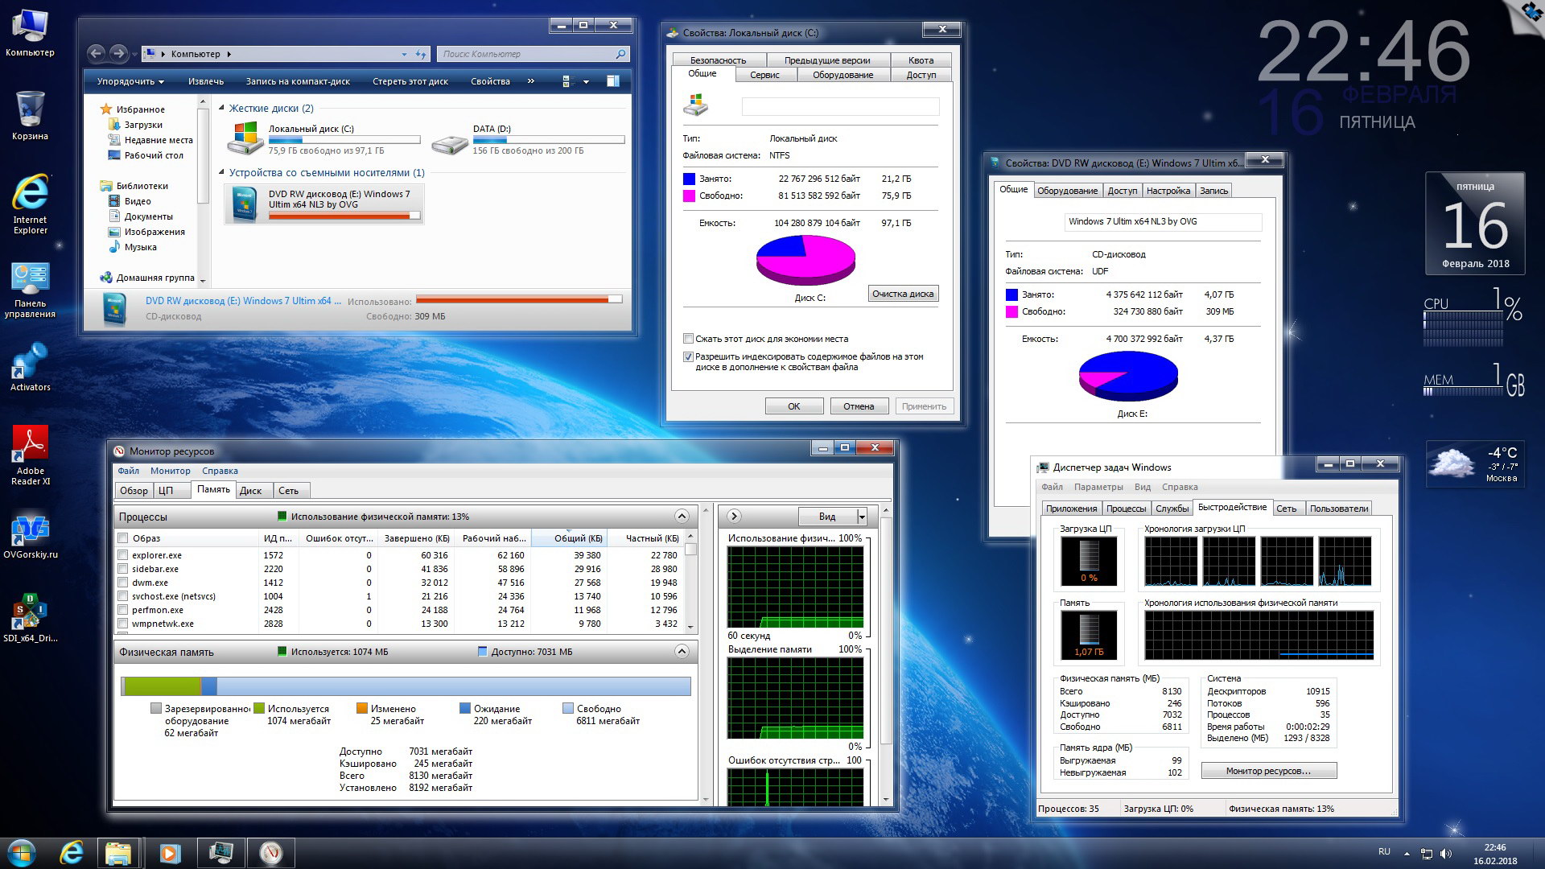Click the Windows Media Player taskbar icon
This screenshot has height=869, width=1545.
[170, 853]
